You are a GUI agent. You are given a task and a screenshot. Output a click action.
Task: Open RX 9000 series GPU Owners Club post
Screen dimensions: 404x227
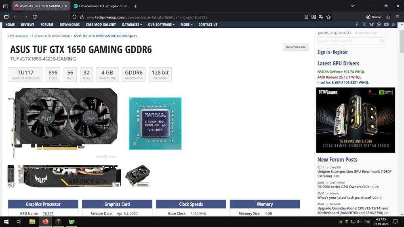343,187
